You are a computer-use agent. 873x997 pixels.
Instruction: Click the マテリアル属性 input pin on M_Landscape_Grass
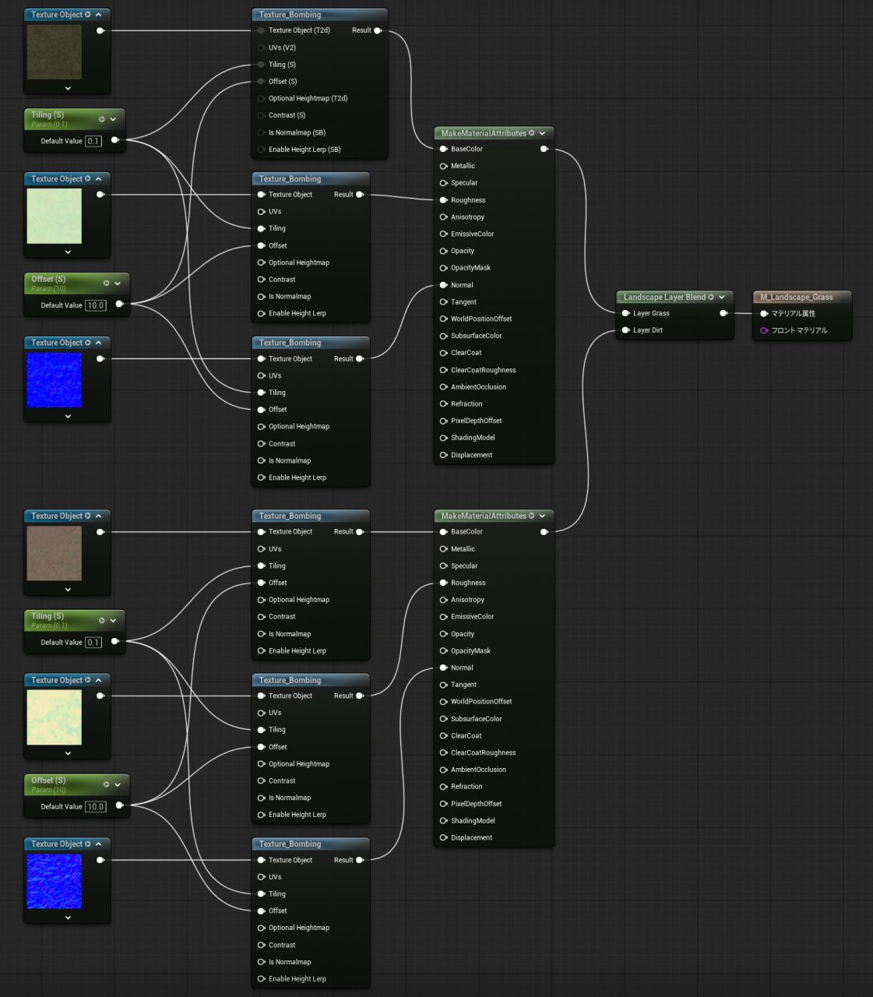coord(764,313)
